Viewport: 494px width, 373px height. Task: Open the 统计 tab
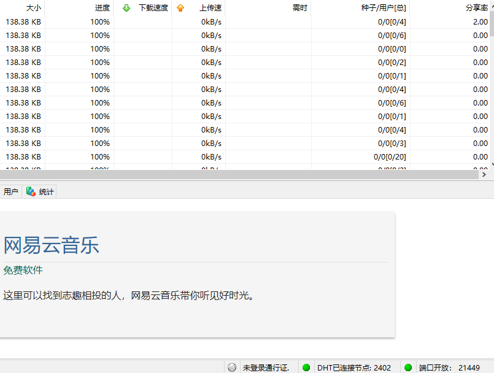pos(39,191)
